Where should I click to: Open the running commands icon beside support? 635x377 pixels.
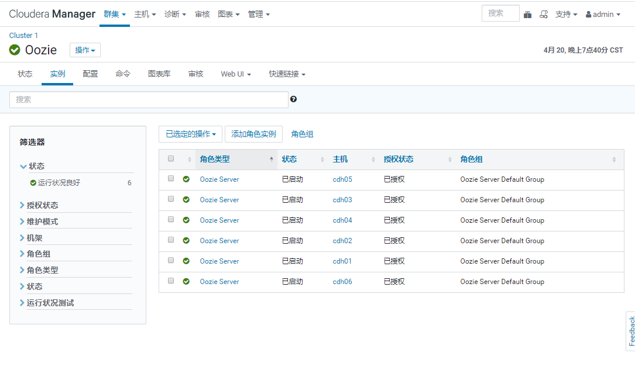click(x=544, y=15)
